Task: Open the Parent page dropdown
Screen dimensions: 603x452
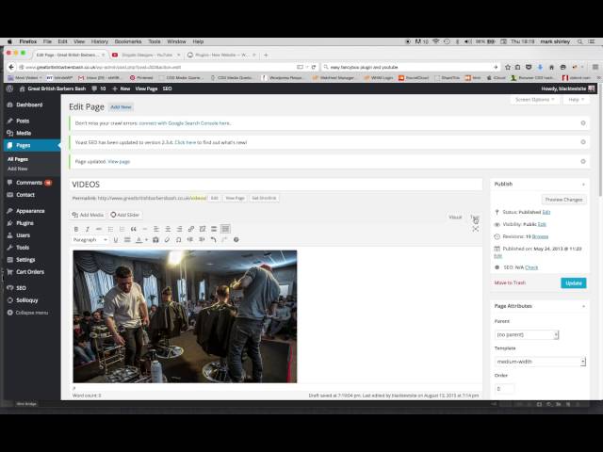Action: click(527, 334)
